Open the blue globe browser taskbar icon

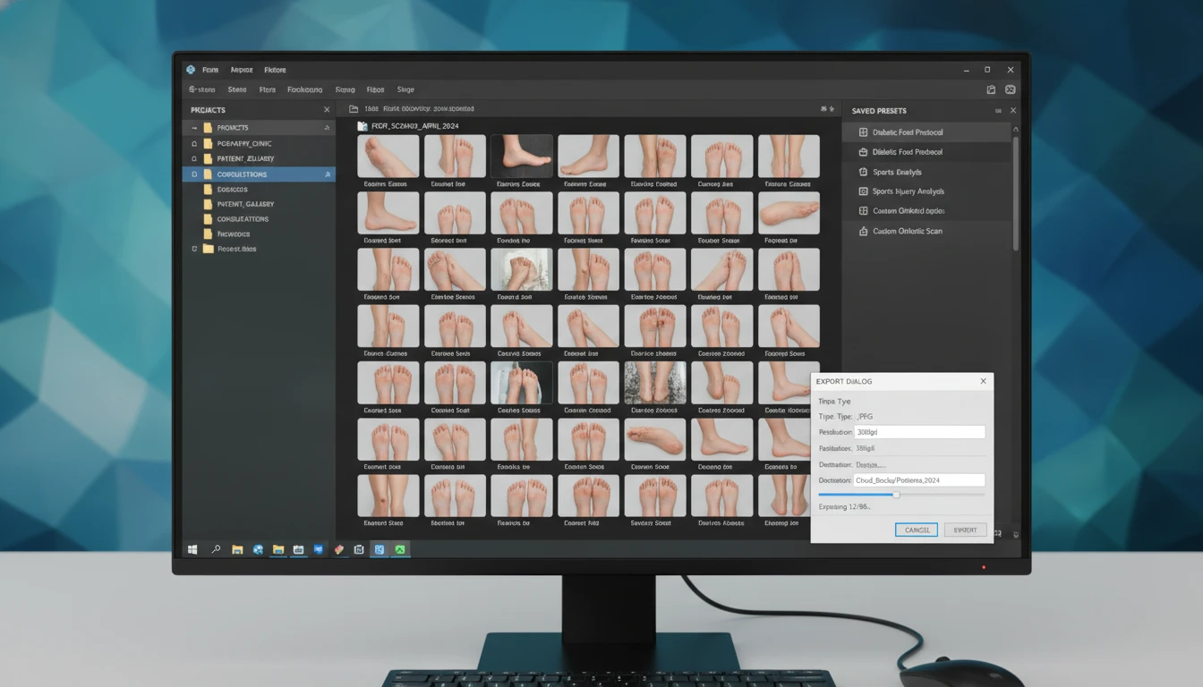pyautogui.click(x=258, y=549)
